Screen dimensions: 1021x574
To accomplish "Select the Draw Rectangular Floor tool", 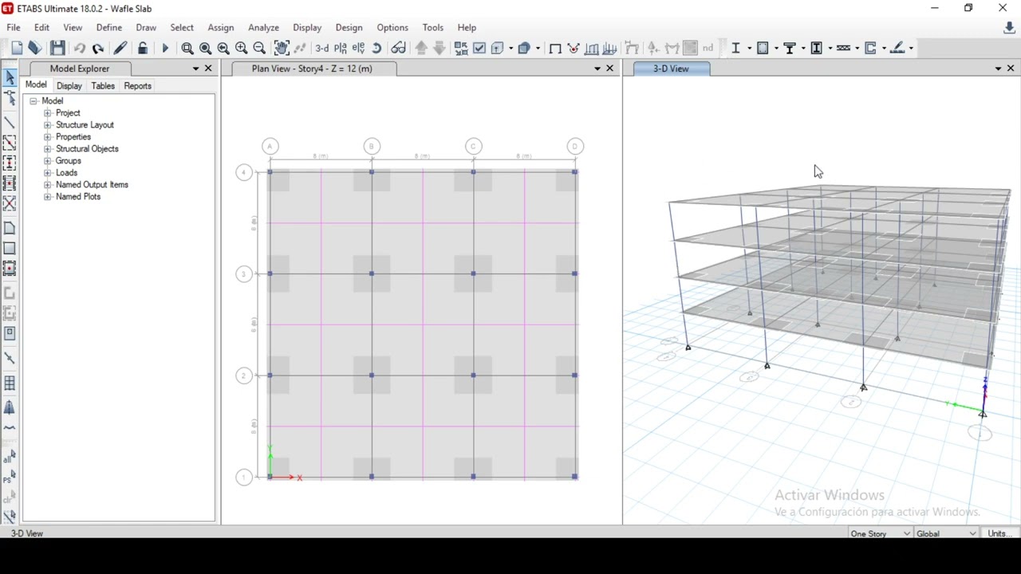I will (10, 249).
